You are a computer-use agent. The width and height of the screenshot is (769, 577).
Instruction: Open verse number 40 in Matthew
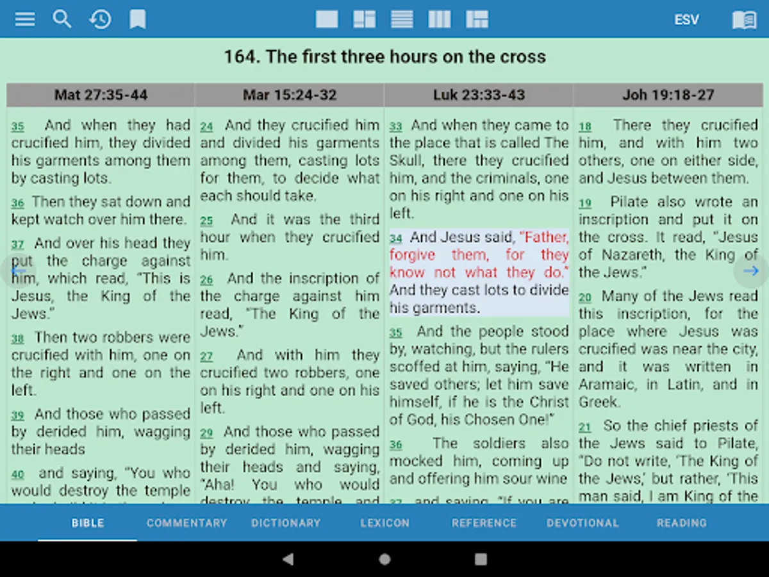(18, 475)
